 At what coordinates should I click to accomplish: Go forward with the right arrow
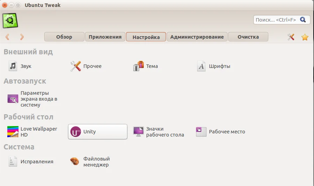22,37
